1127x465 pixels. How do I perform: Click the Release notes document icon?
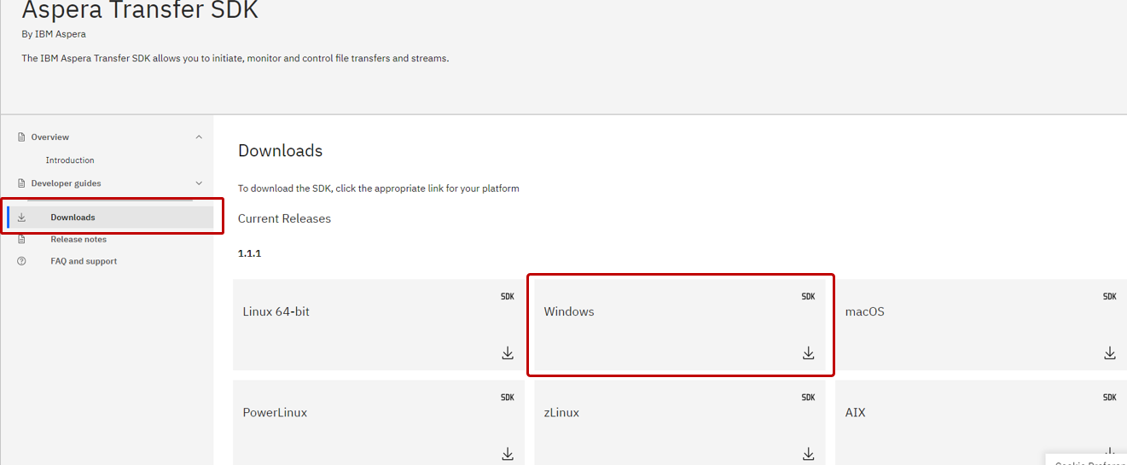point(22,240)
